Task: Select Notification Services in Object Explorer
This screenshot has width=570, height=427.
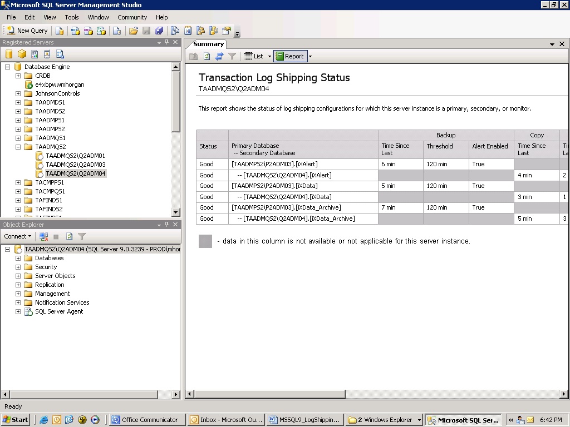Action: (62, 302)
